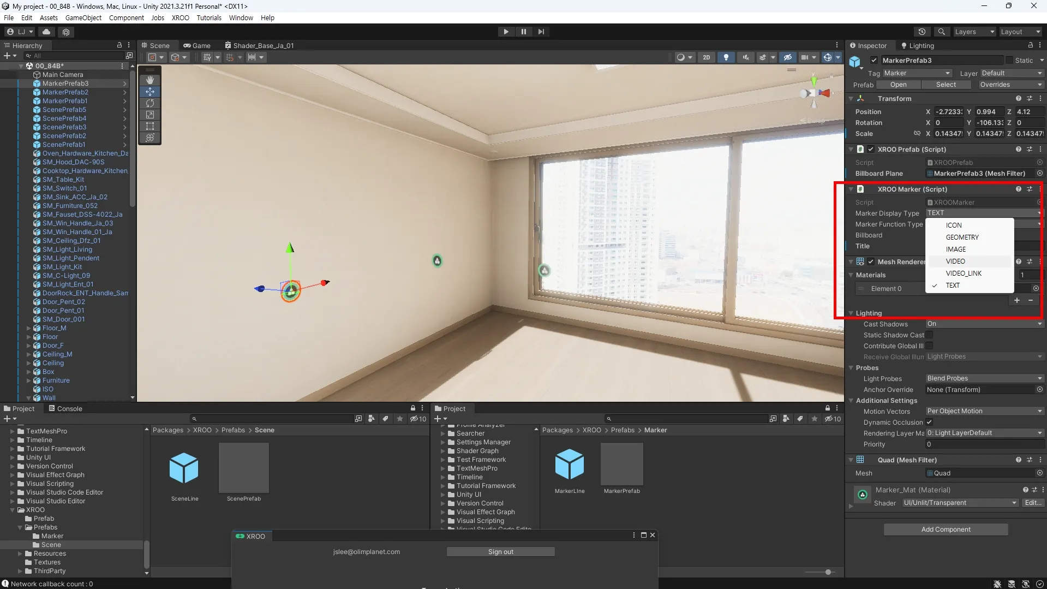The height and width of the screenshot is (589, 1047).
Task: Open the XROO menu
Action: pos(180,17)
